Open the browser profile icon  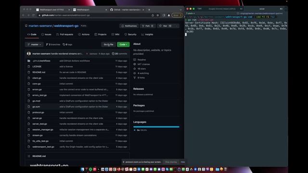point(169,15)
